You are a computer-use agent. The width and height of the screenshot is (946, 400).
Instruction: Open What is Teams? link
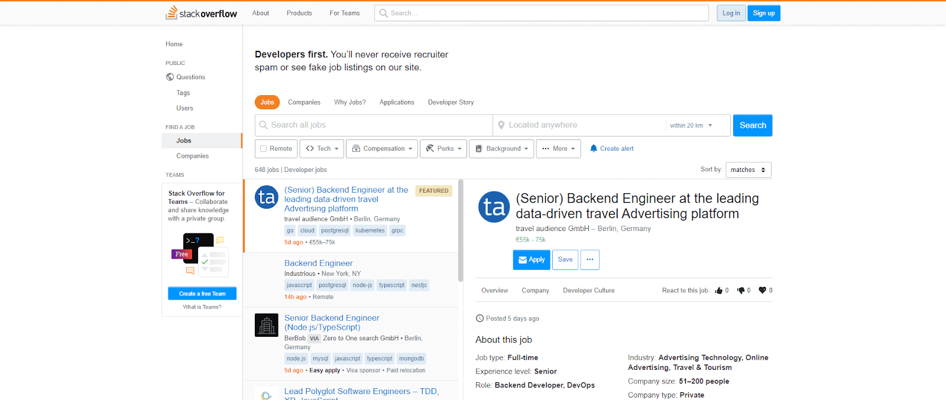[202, 307]
